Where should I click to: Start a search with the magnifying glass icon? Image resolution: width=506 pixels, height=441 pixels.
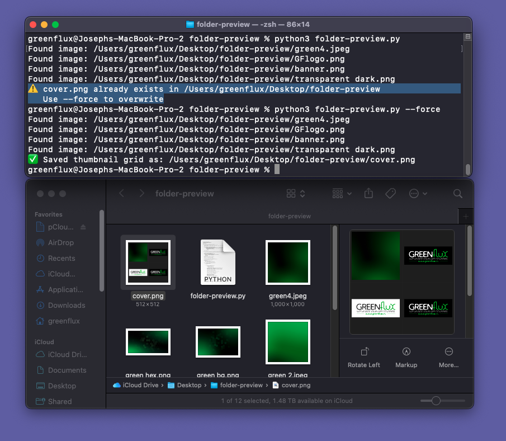pos(457,193)
